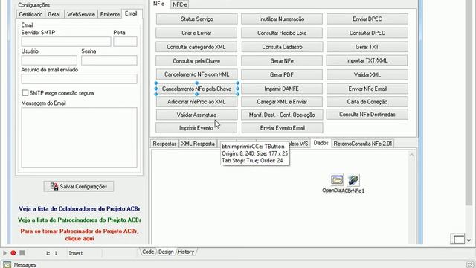Click the Criar e Enviar button
Viewport: 476px width, 268px height.
click(196, 33)
